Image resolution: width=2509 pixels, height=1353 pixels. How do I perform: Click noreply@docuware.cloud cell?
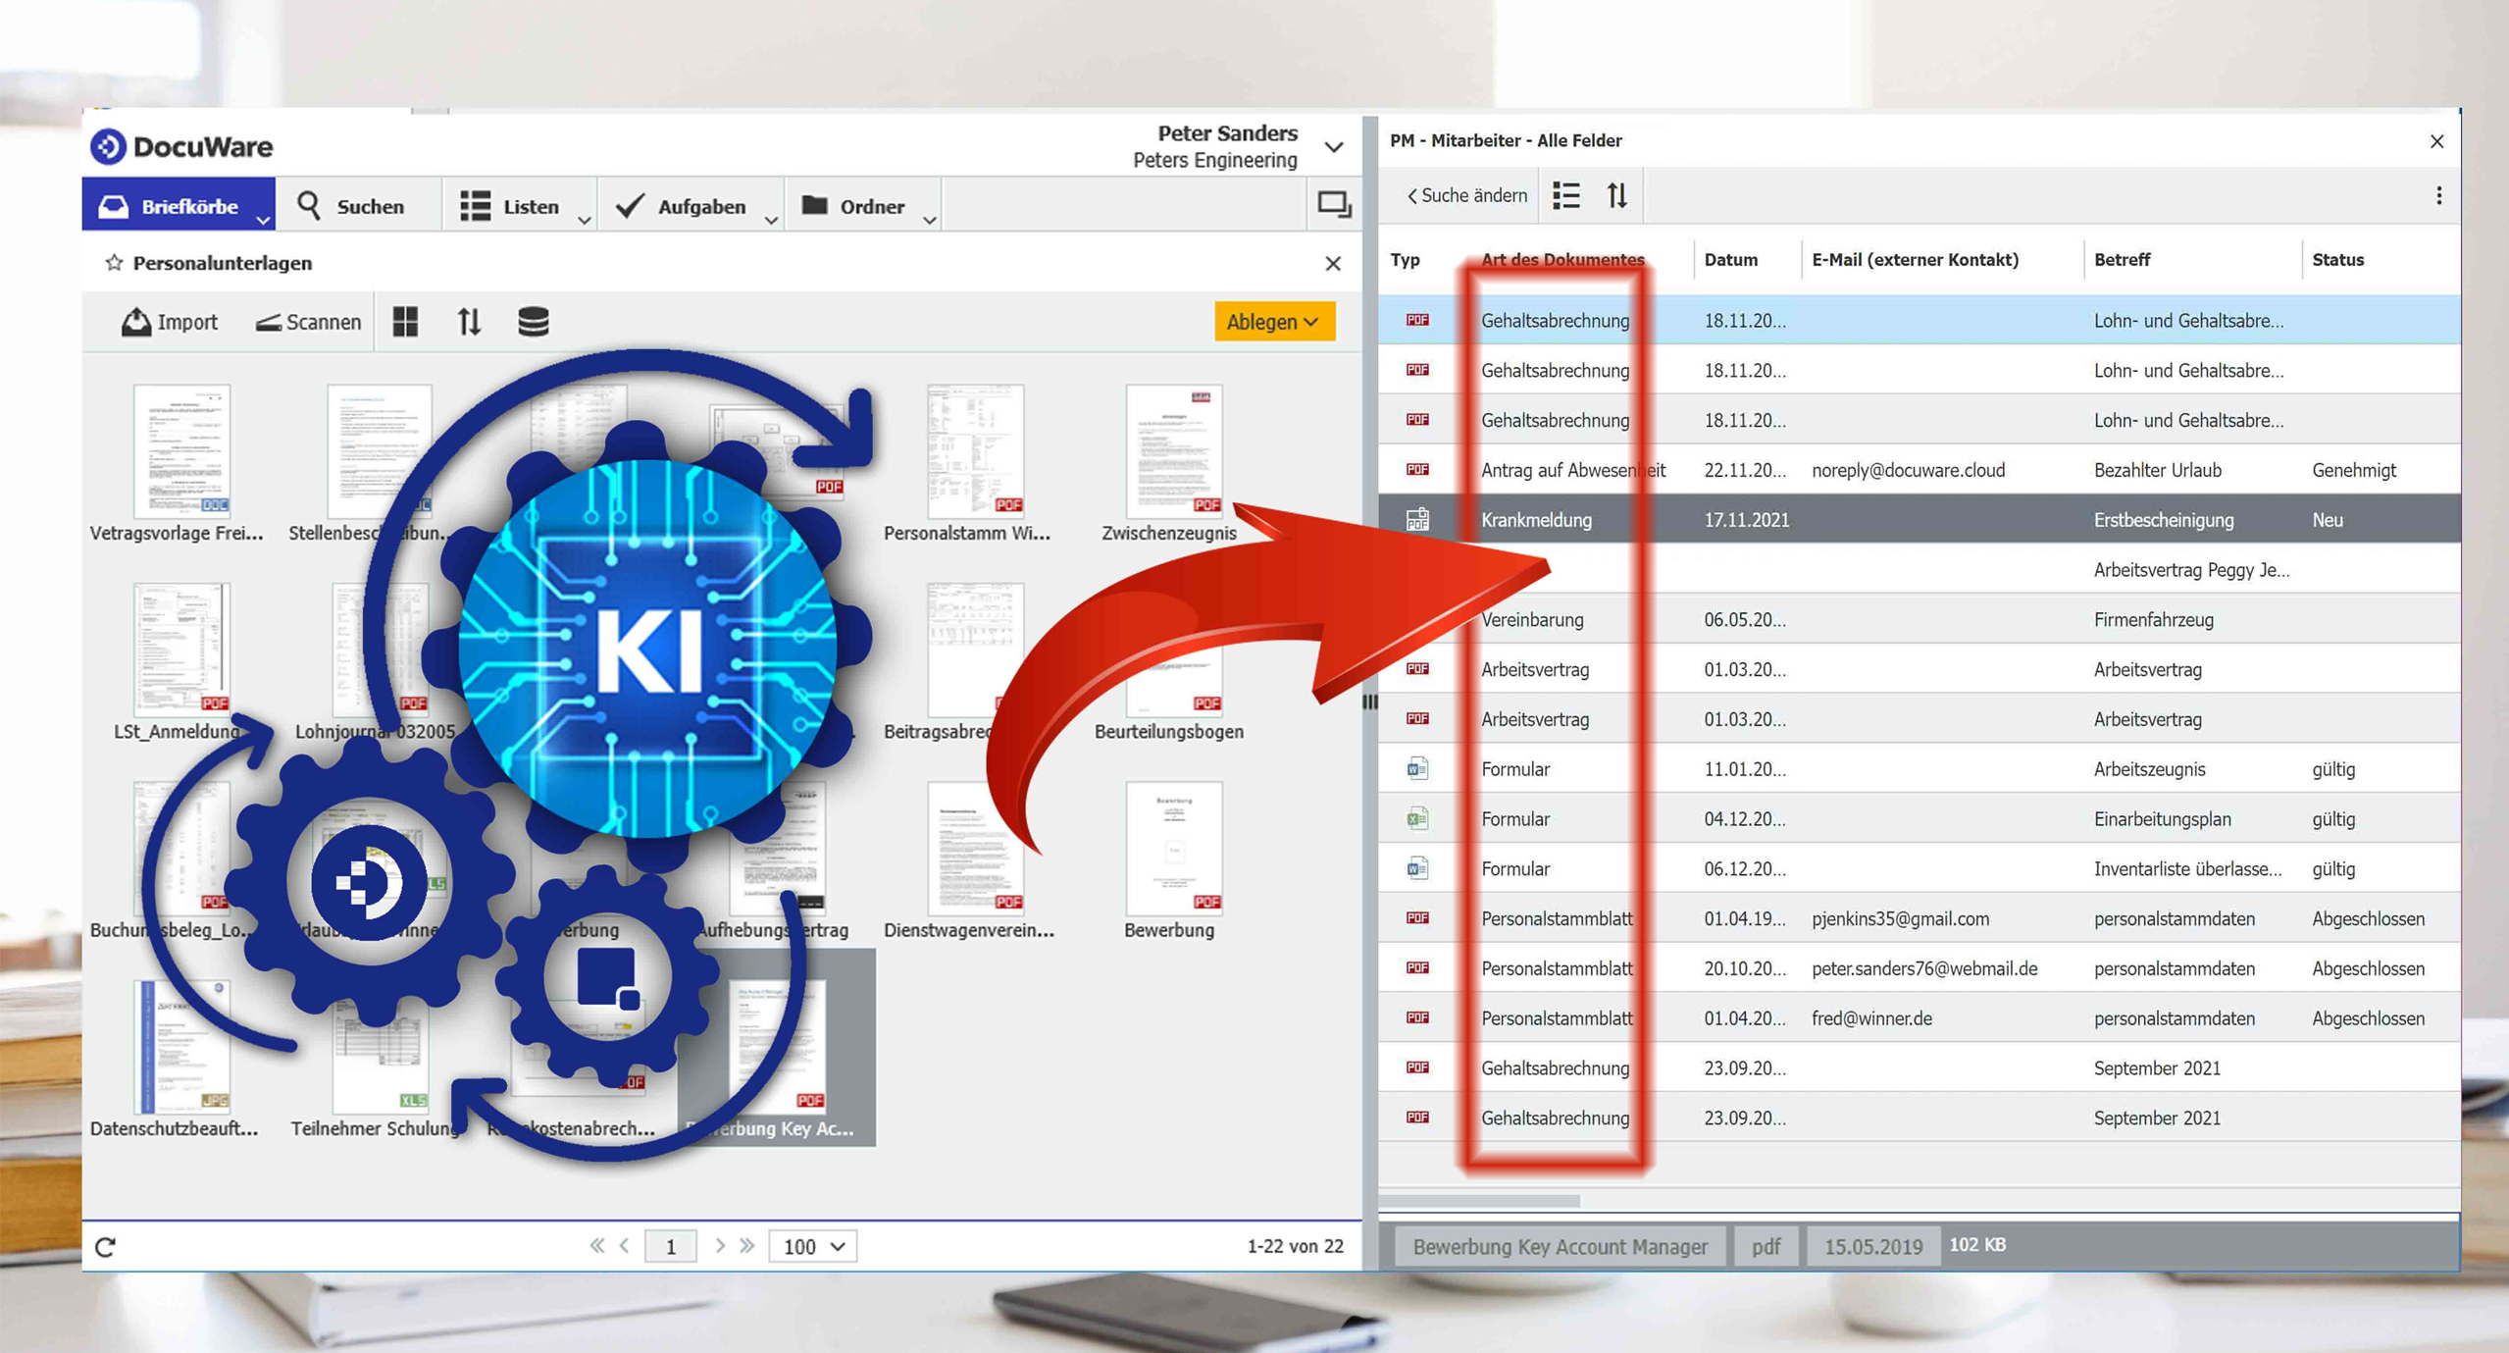[x=1908, y=470]
